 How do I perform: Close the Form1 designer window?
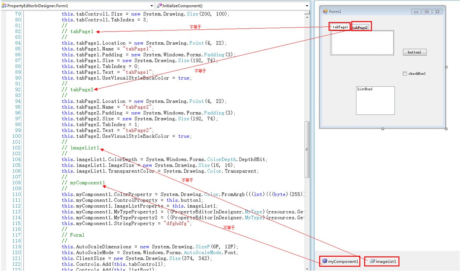437,12
